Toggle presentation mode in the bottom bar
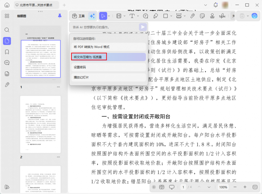262x194 pixels. pyautogui.click(x=172, y=187)
